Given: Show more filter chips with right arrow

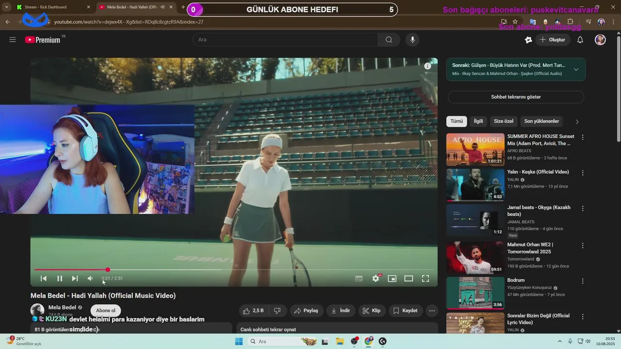Looking at the screenshot, I should pos(577,122).
